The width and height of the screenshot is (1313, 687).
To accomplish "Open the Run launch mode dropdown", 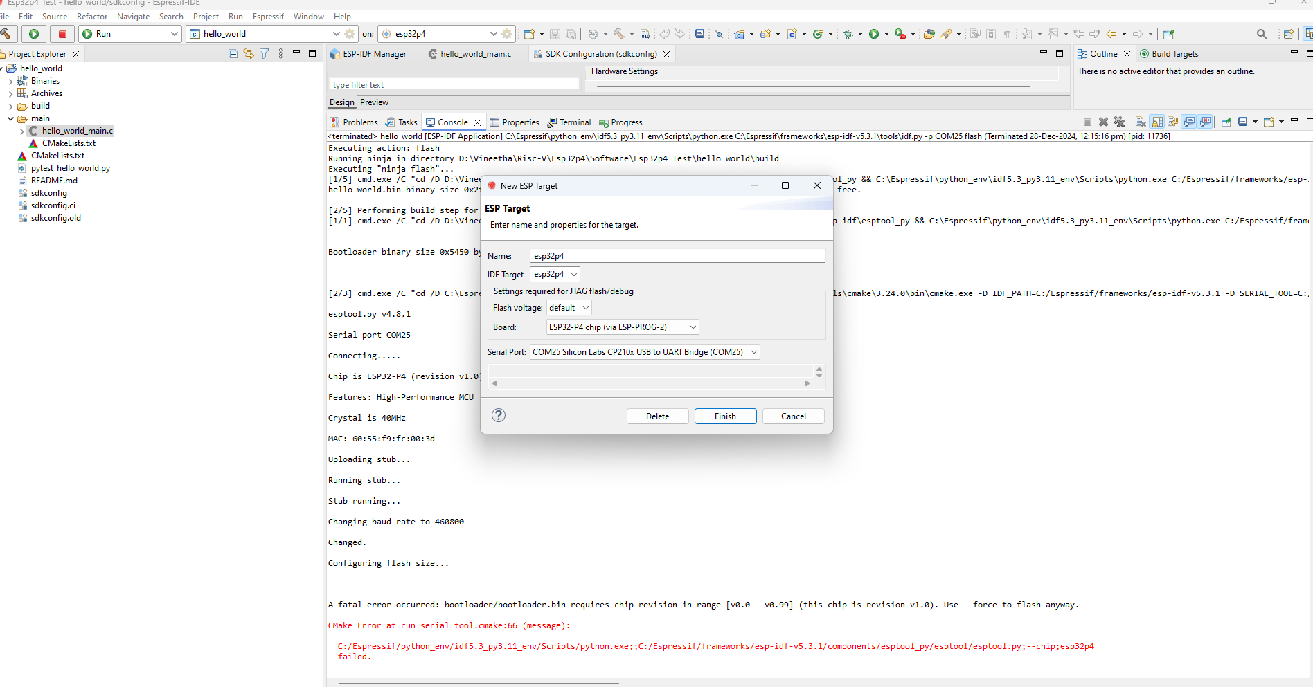I will coord(174,33).
